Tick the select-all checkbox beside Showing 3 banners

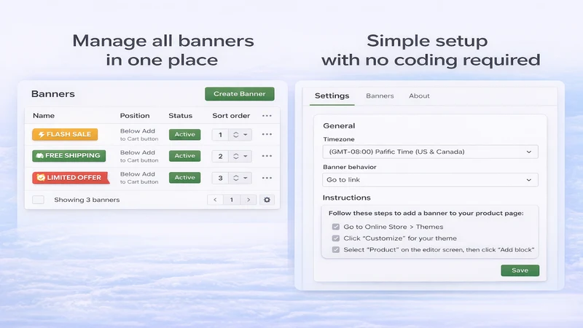coord(38,200)
